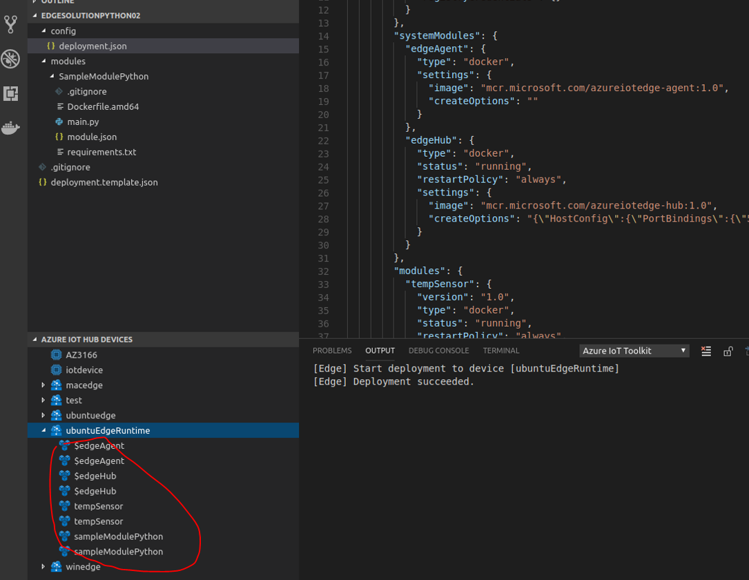Click the deployment.json braces icon
This screenshot has width=749, height=580.
point(51,46)
